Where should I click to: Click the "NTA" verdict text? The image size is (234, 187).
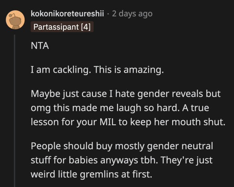coord(40,46)
